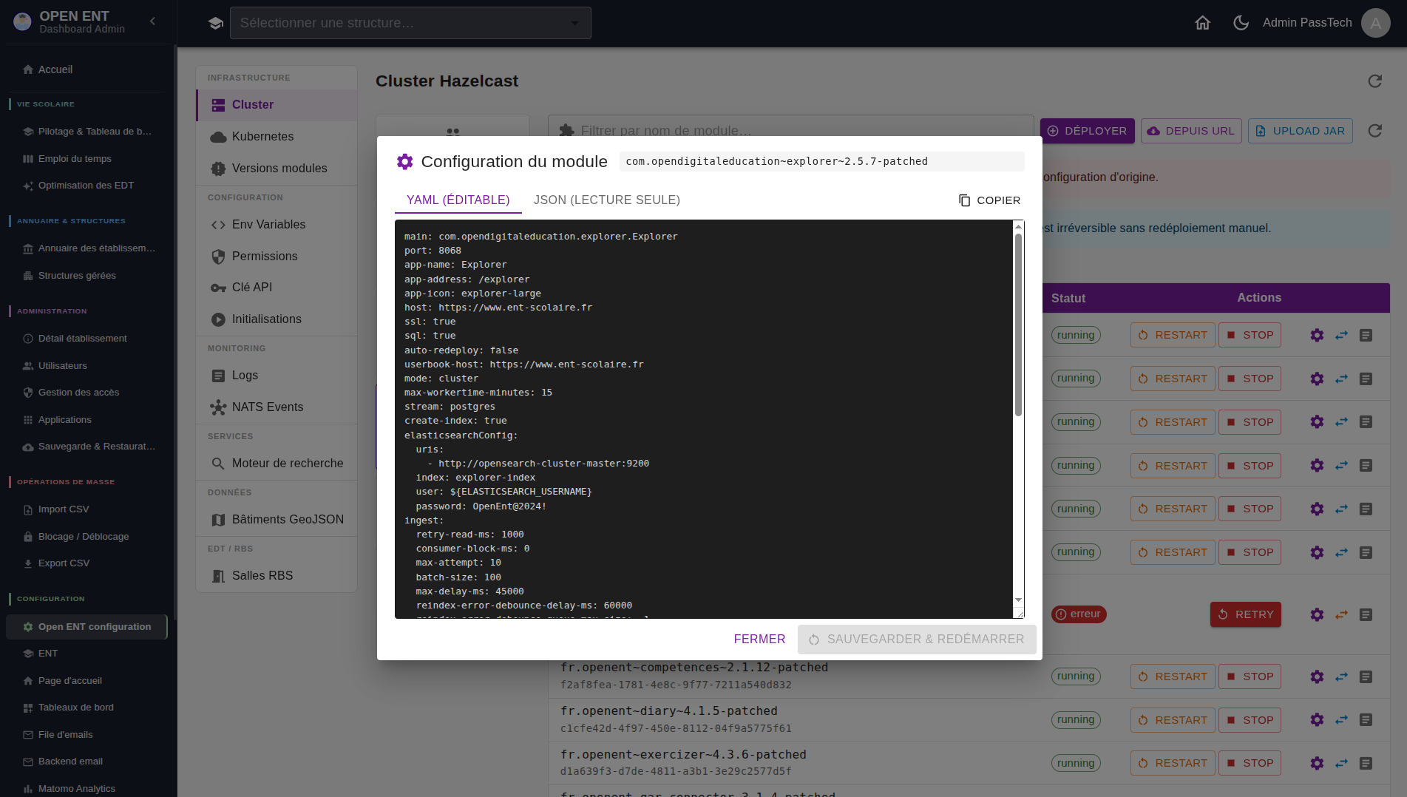Open Kubernetes menu item
Viewport: 1407px width, 797px height.
coord(277,137)
